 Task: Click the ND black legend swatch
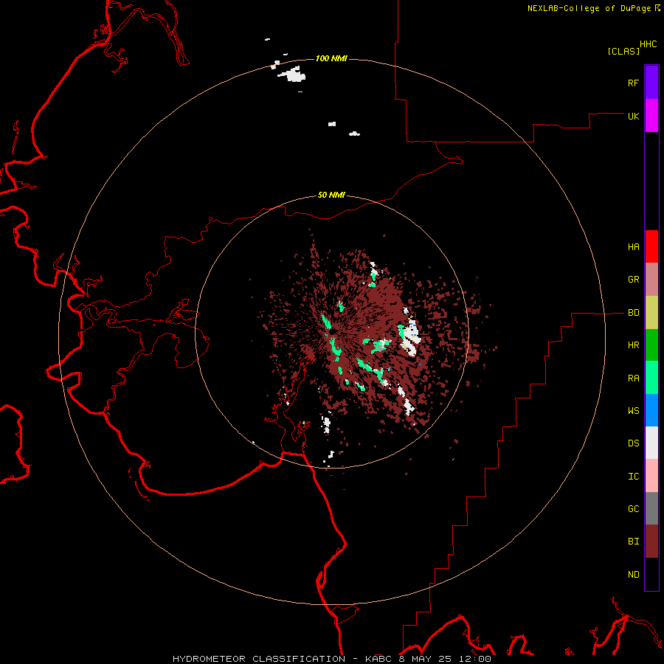(651, 574)
